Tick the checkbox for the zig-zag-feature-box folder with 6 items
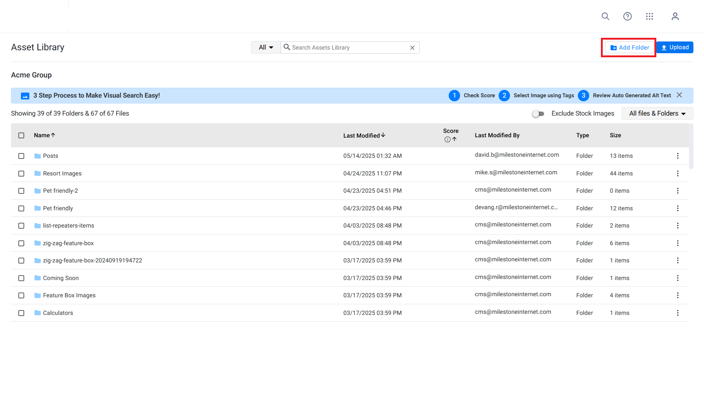 coord(21,243)
